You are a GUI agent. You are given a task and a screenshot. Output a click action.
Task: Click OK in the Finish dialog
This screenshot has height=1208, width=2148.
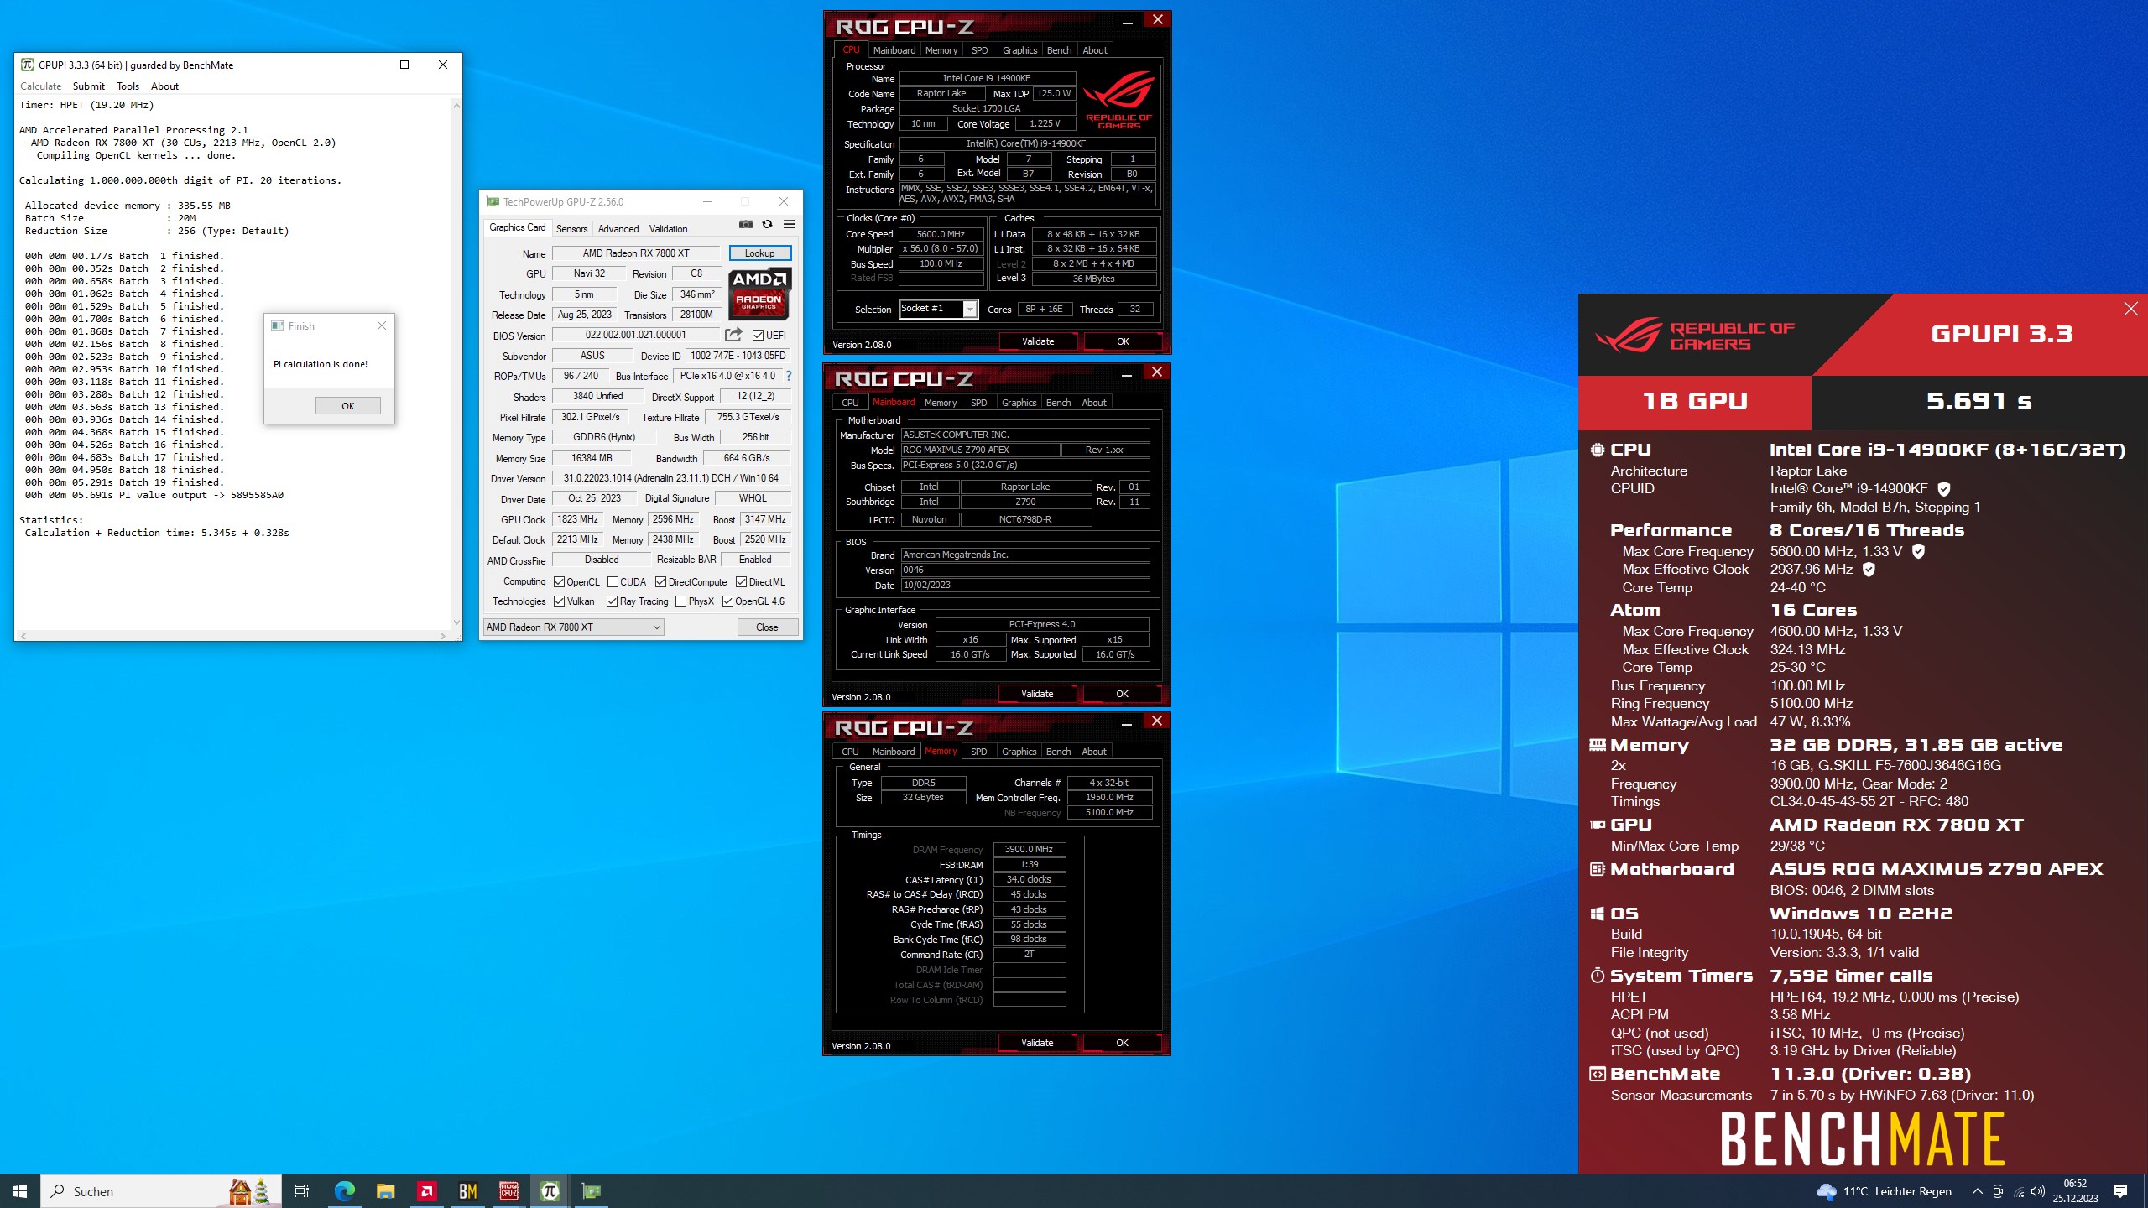(347, 406)
